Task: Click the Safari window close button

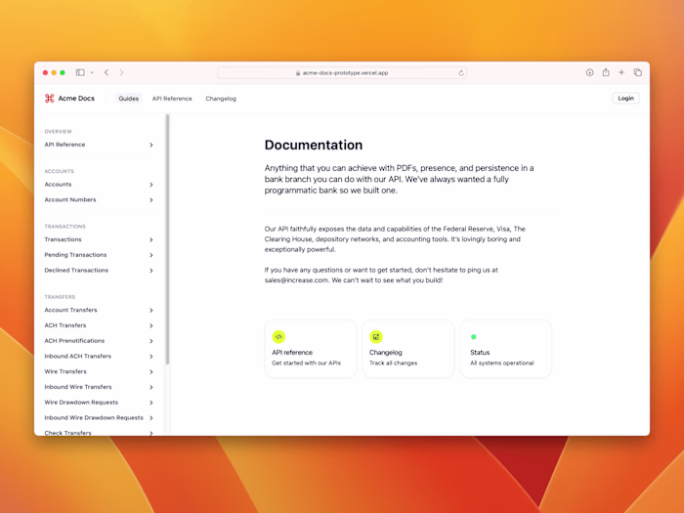Action: [45, 73]
